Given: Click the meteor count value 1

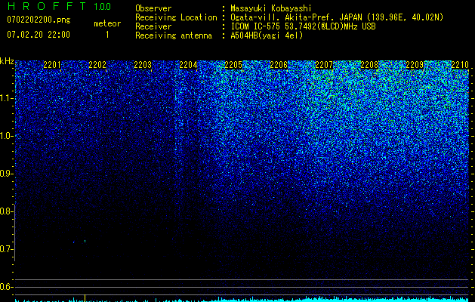Looking at the screenshot, I should point(107,35).
